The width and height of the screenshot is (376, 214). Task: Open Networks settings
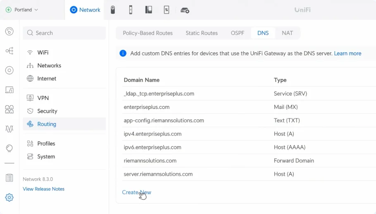pos(64,66)
